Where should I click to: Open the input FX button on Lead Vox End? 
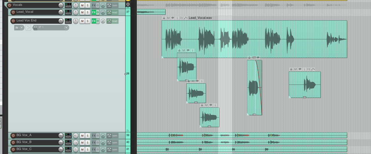click(x=35, y=27)
